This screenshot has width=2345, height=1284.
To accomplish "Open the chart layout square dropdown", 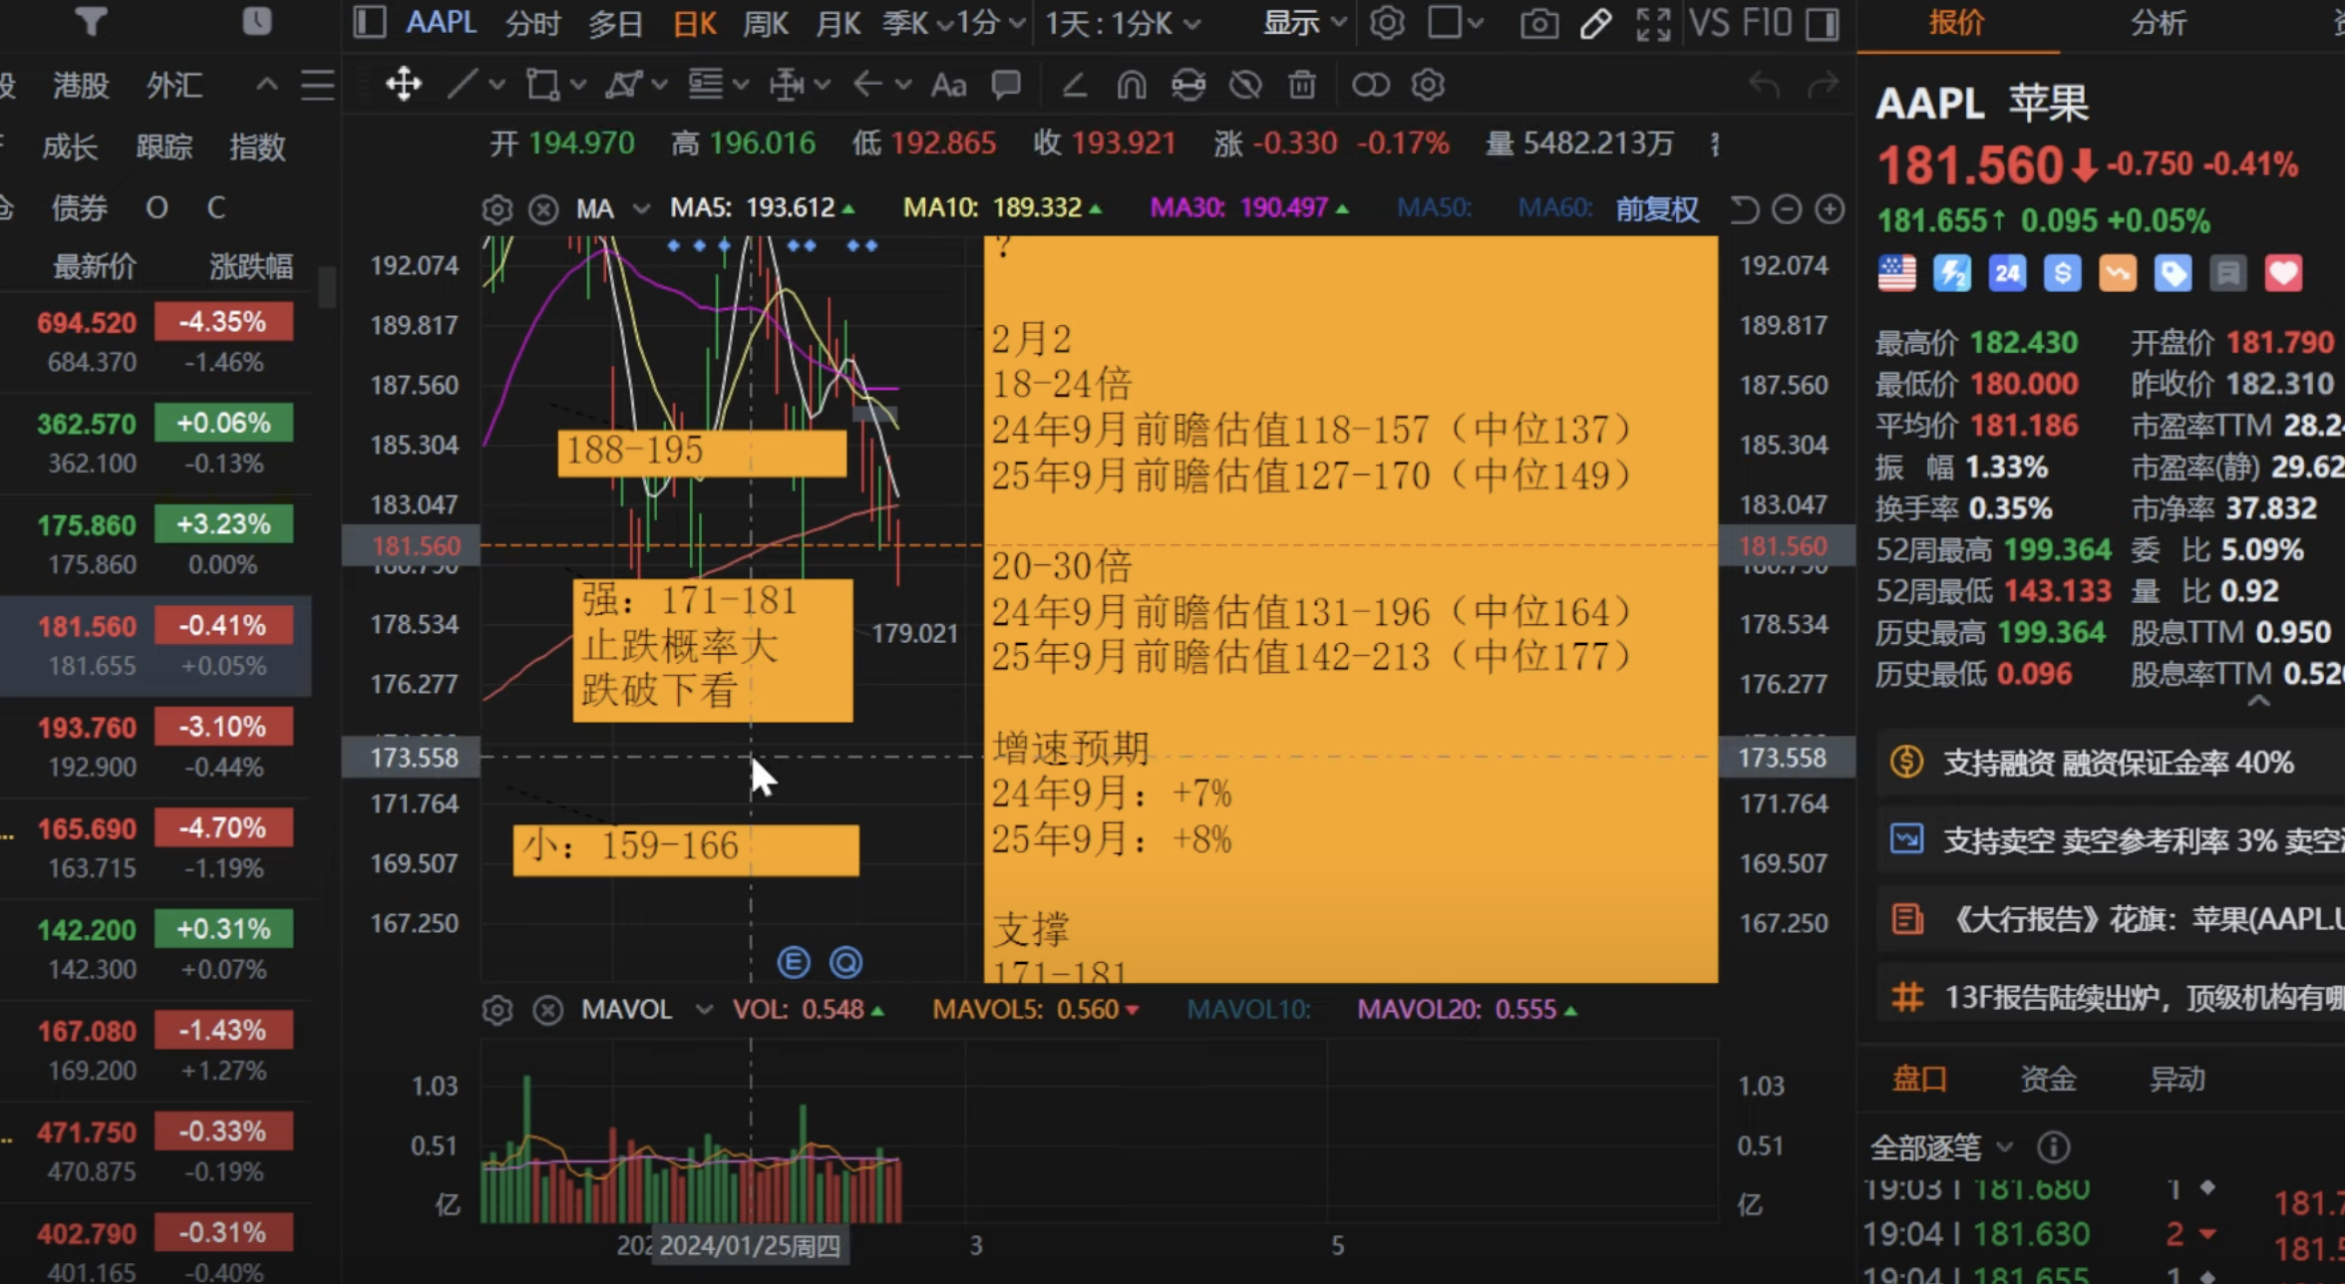I will point(1456,23).
